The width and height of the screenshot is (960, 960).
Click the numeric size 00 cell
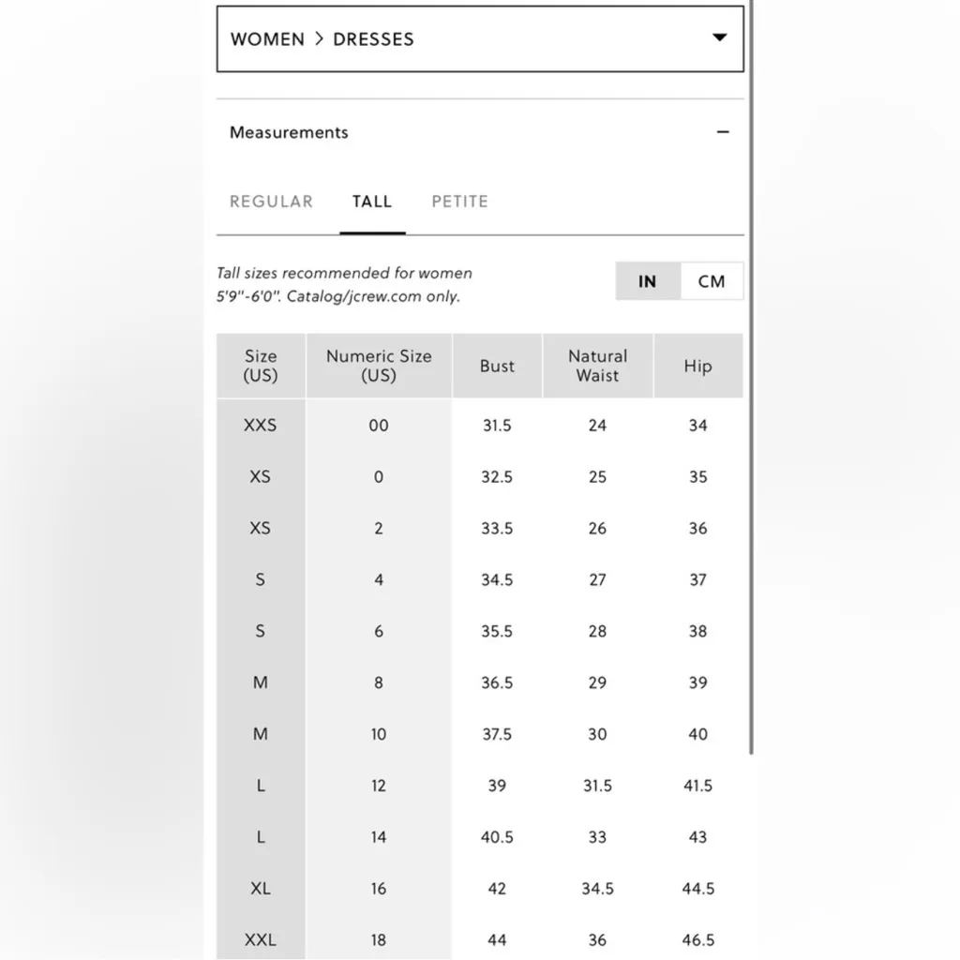tap(379, 426)
